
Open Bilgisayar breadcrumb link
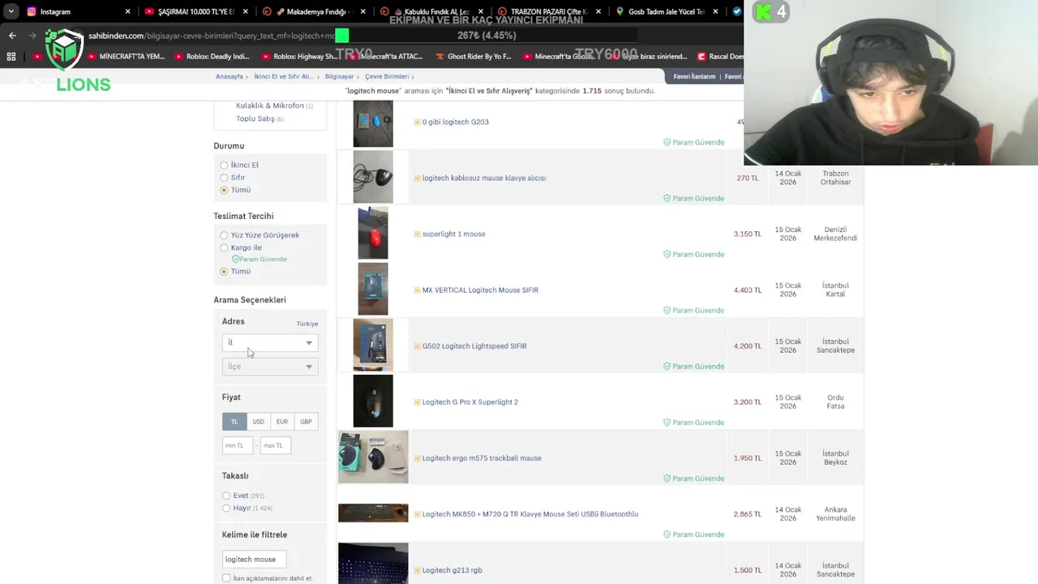coord(339,76)
